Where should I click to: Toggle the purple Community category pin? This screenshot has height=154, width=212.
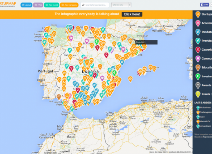coord(198,59)
